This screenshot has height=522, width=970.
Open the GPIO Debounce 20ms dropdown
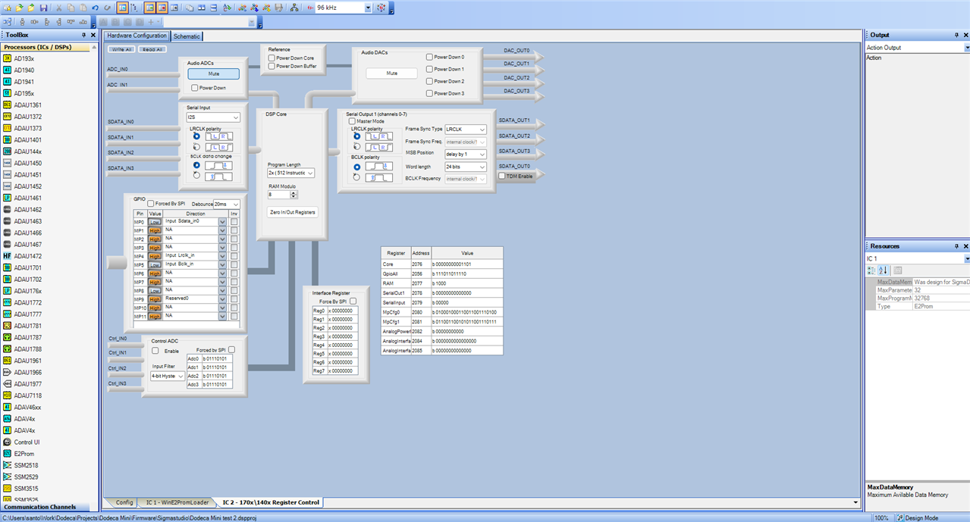pos(227,204)
